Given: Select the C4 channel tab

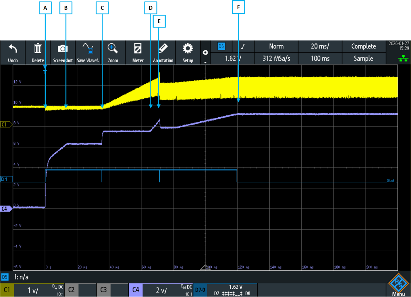Looking at the screenshot, I should pyautogui.click(x=136, y=290).
